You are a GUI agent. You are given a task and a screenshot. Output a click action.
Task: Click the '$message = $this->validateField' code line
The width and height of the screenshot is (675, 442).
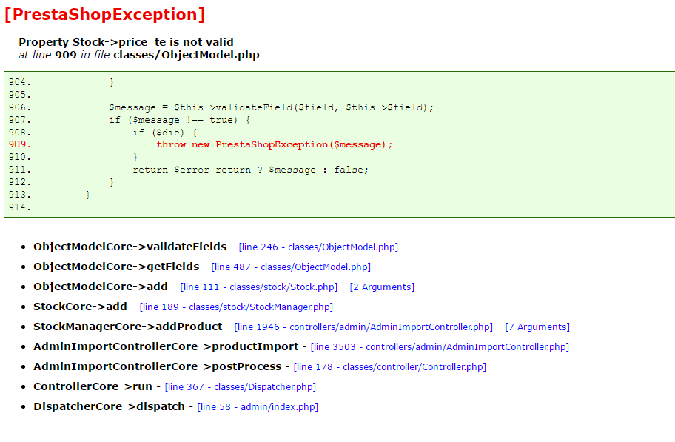click(x=271, y=107)
